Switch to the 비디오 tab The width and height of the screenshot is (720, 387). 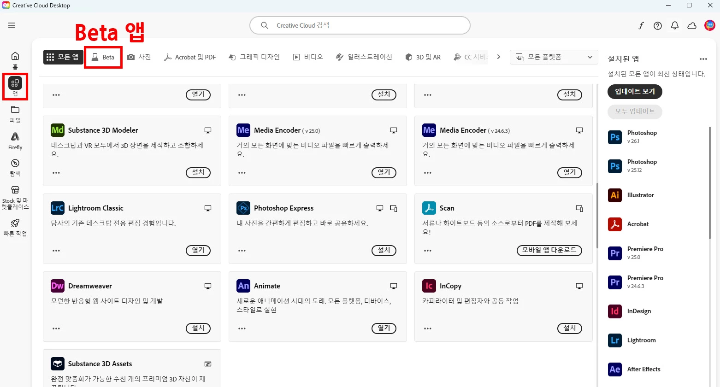(x=308, y=57)
